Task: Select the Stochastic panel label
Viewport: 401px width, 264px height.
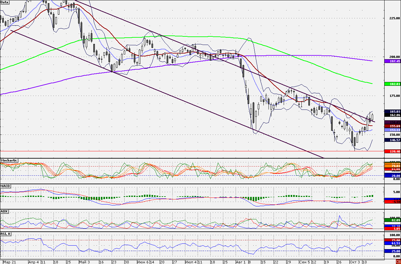Action: tap(9, 160)
